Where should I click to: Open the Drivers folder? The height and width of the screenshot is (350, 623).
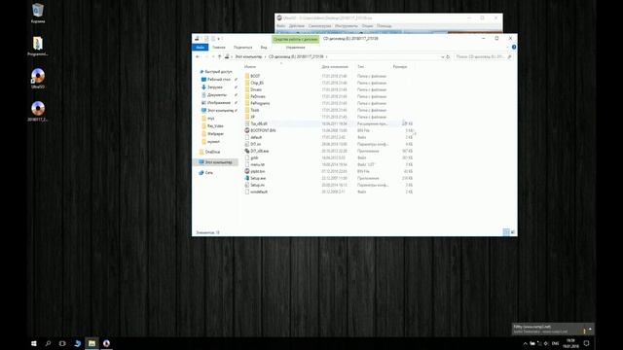256,89
